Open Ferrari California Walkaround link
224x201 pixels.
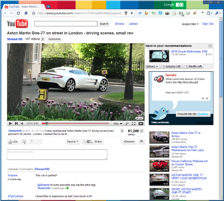189,162
